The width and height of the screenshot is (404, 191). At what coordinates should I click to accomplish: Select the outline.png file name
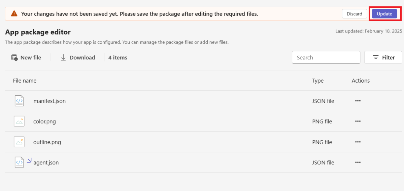(47, 142)
